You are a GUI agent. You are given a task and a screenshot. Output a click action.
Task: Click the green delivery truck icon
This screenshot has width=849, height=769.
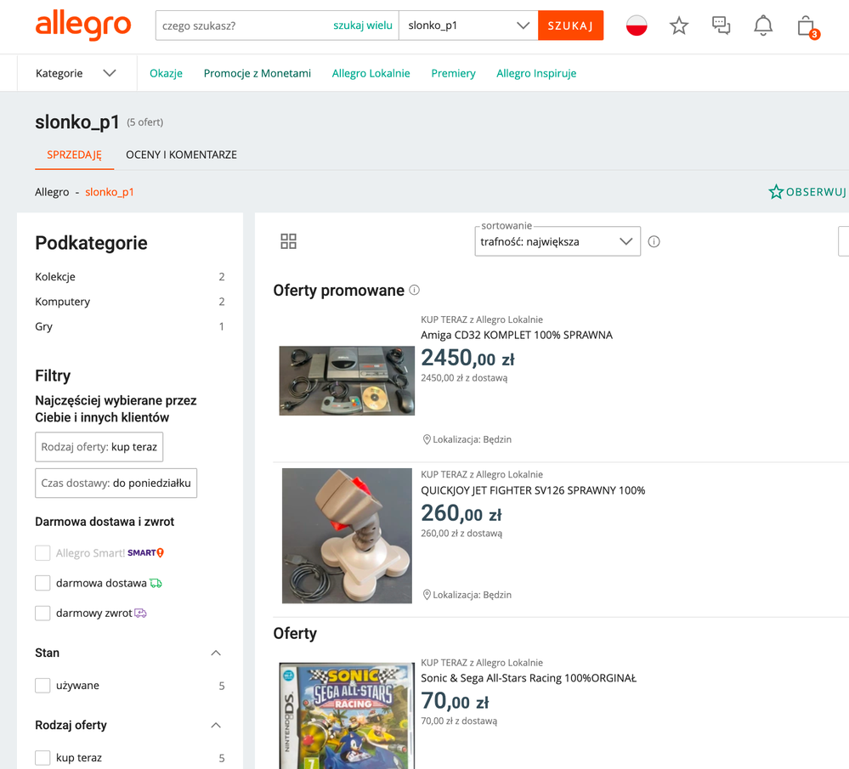(156, 583)
